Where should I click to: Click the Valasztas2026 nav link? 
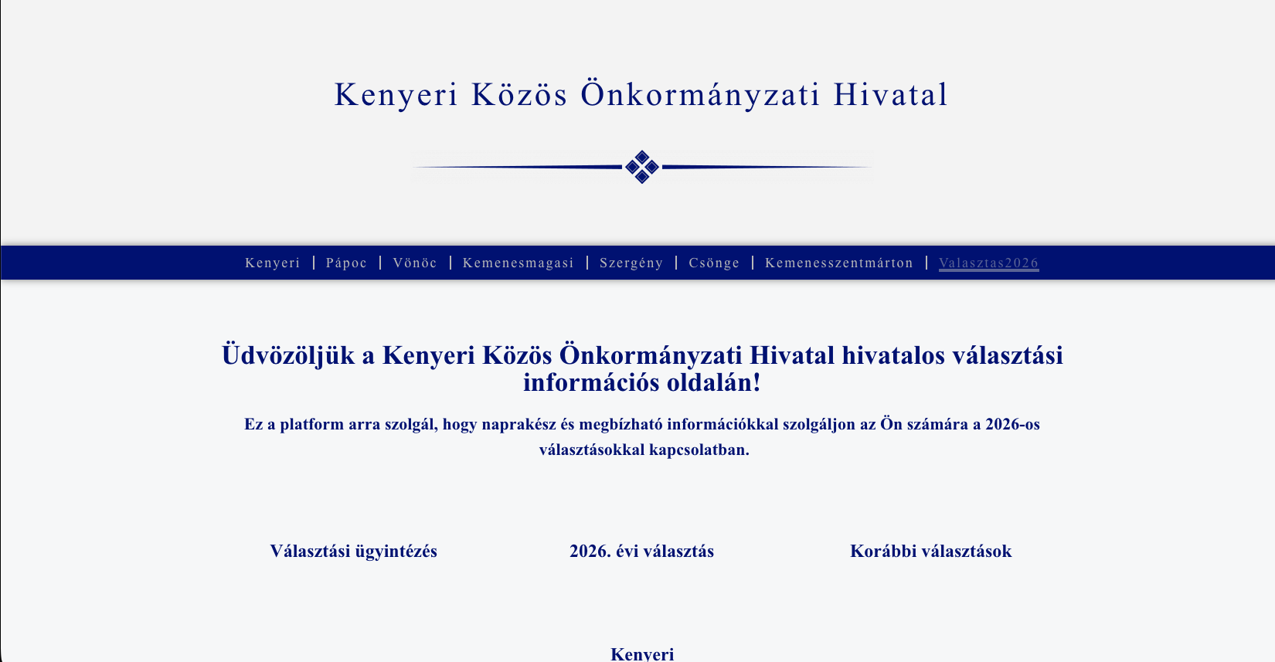(988, 263)
